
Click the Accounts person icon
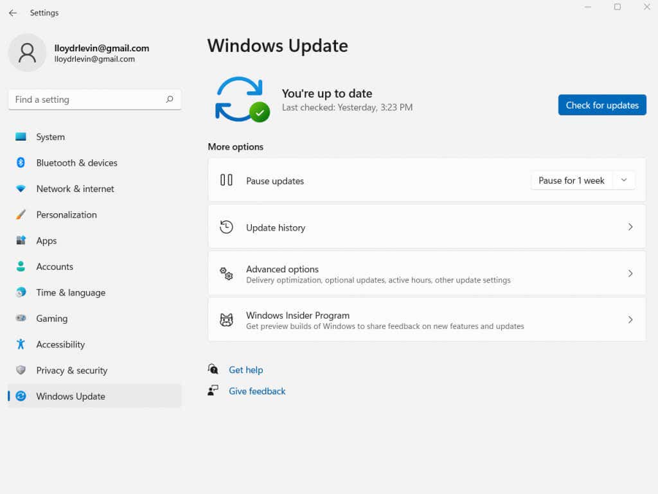coord(21,267)
